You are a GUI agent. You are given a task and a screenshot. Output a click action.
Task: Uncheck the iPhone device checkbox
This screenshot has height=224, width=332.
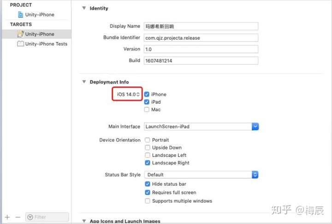point(147,94)
